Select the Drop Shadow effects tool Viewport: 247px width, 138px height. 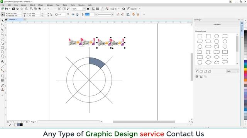[2, 76]
